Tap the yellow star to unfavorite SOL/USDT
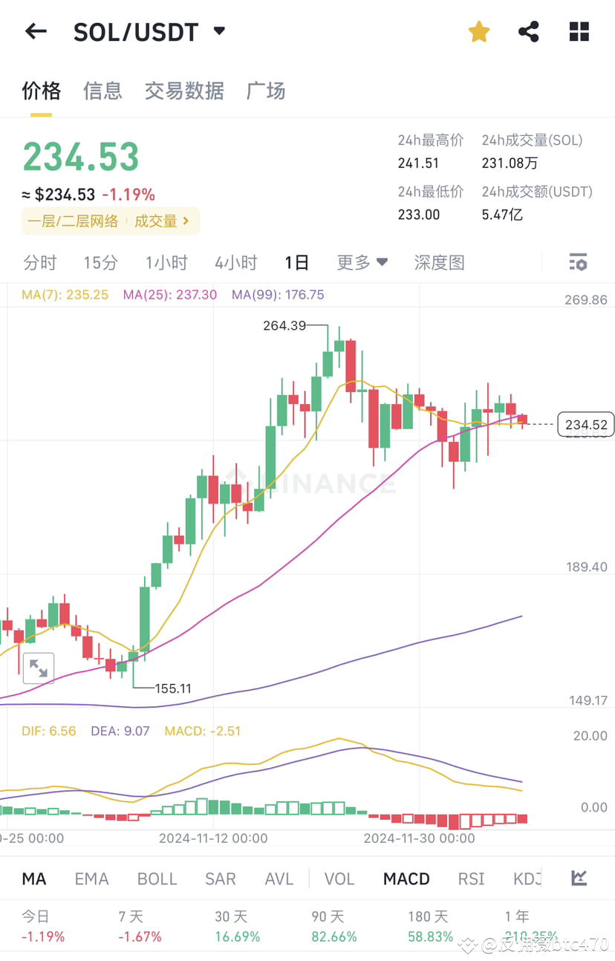615x961 pixels. (478, 31)
